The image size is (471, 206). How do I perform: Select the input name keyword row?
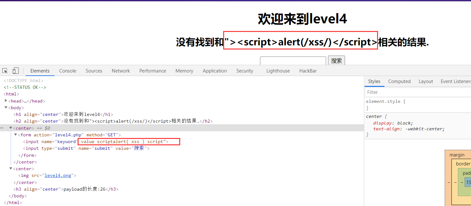pyautogui.click(x=96, y=141)
